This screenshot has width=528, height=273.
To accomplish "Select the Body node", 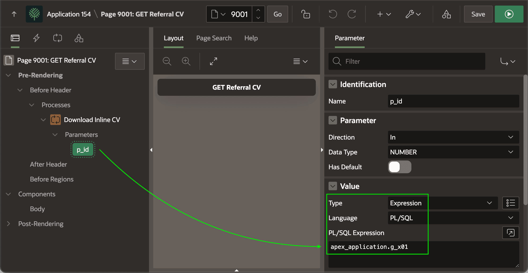I will [37, 209].
